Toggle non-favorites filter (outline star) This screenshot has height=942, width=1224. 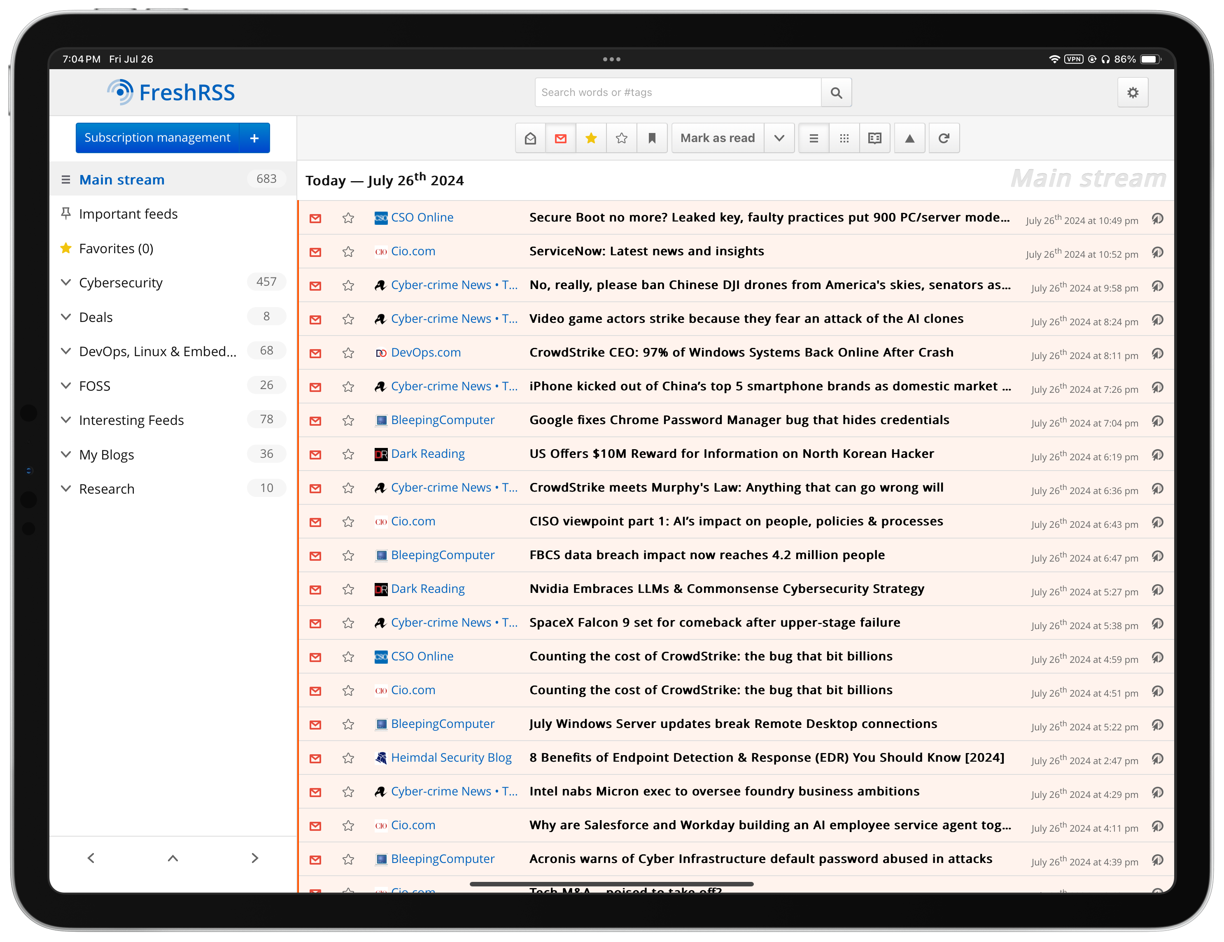622,138
